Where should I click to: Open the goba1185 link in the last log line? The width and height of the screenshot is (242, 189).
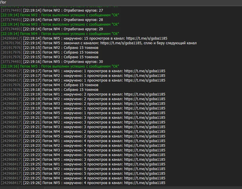145,183
